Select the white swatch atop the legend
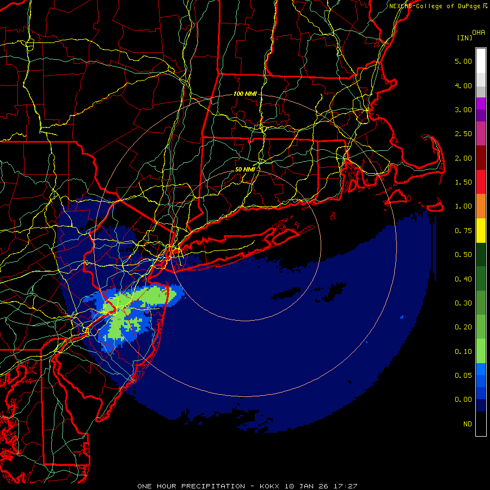The image size is (490, 490). click(x=481, y=61)
